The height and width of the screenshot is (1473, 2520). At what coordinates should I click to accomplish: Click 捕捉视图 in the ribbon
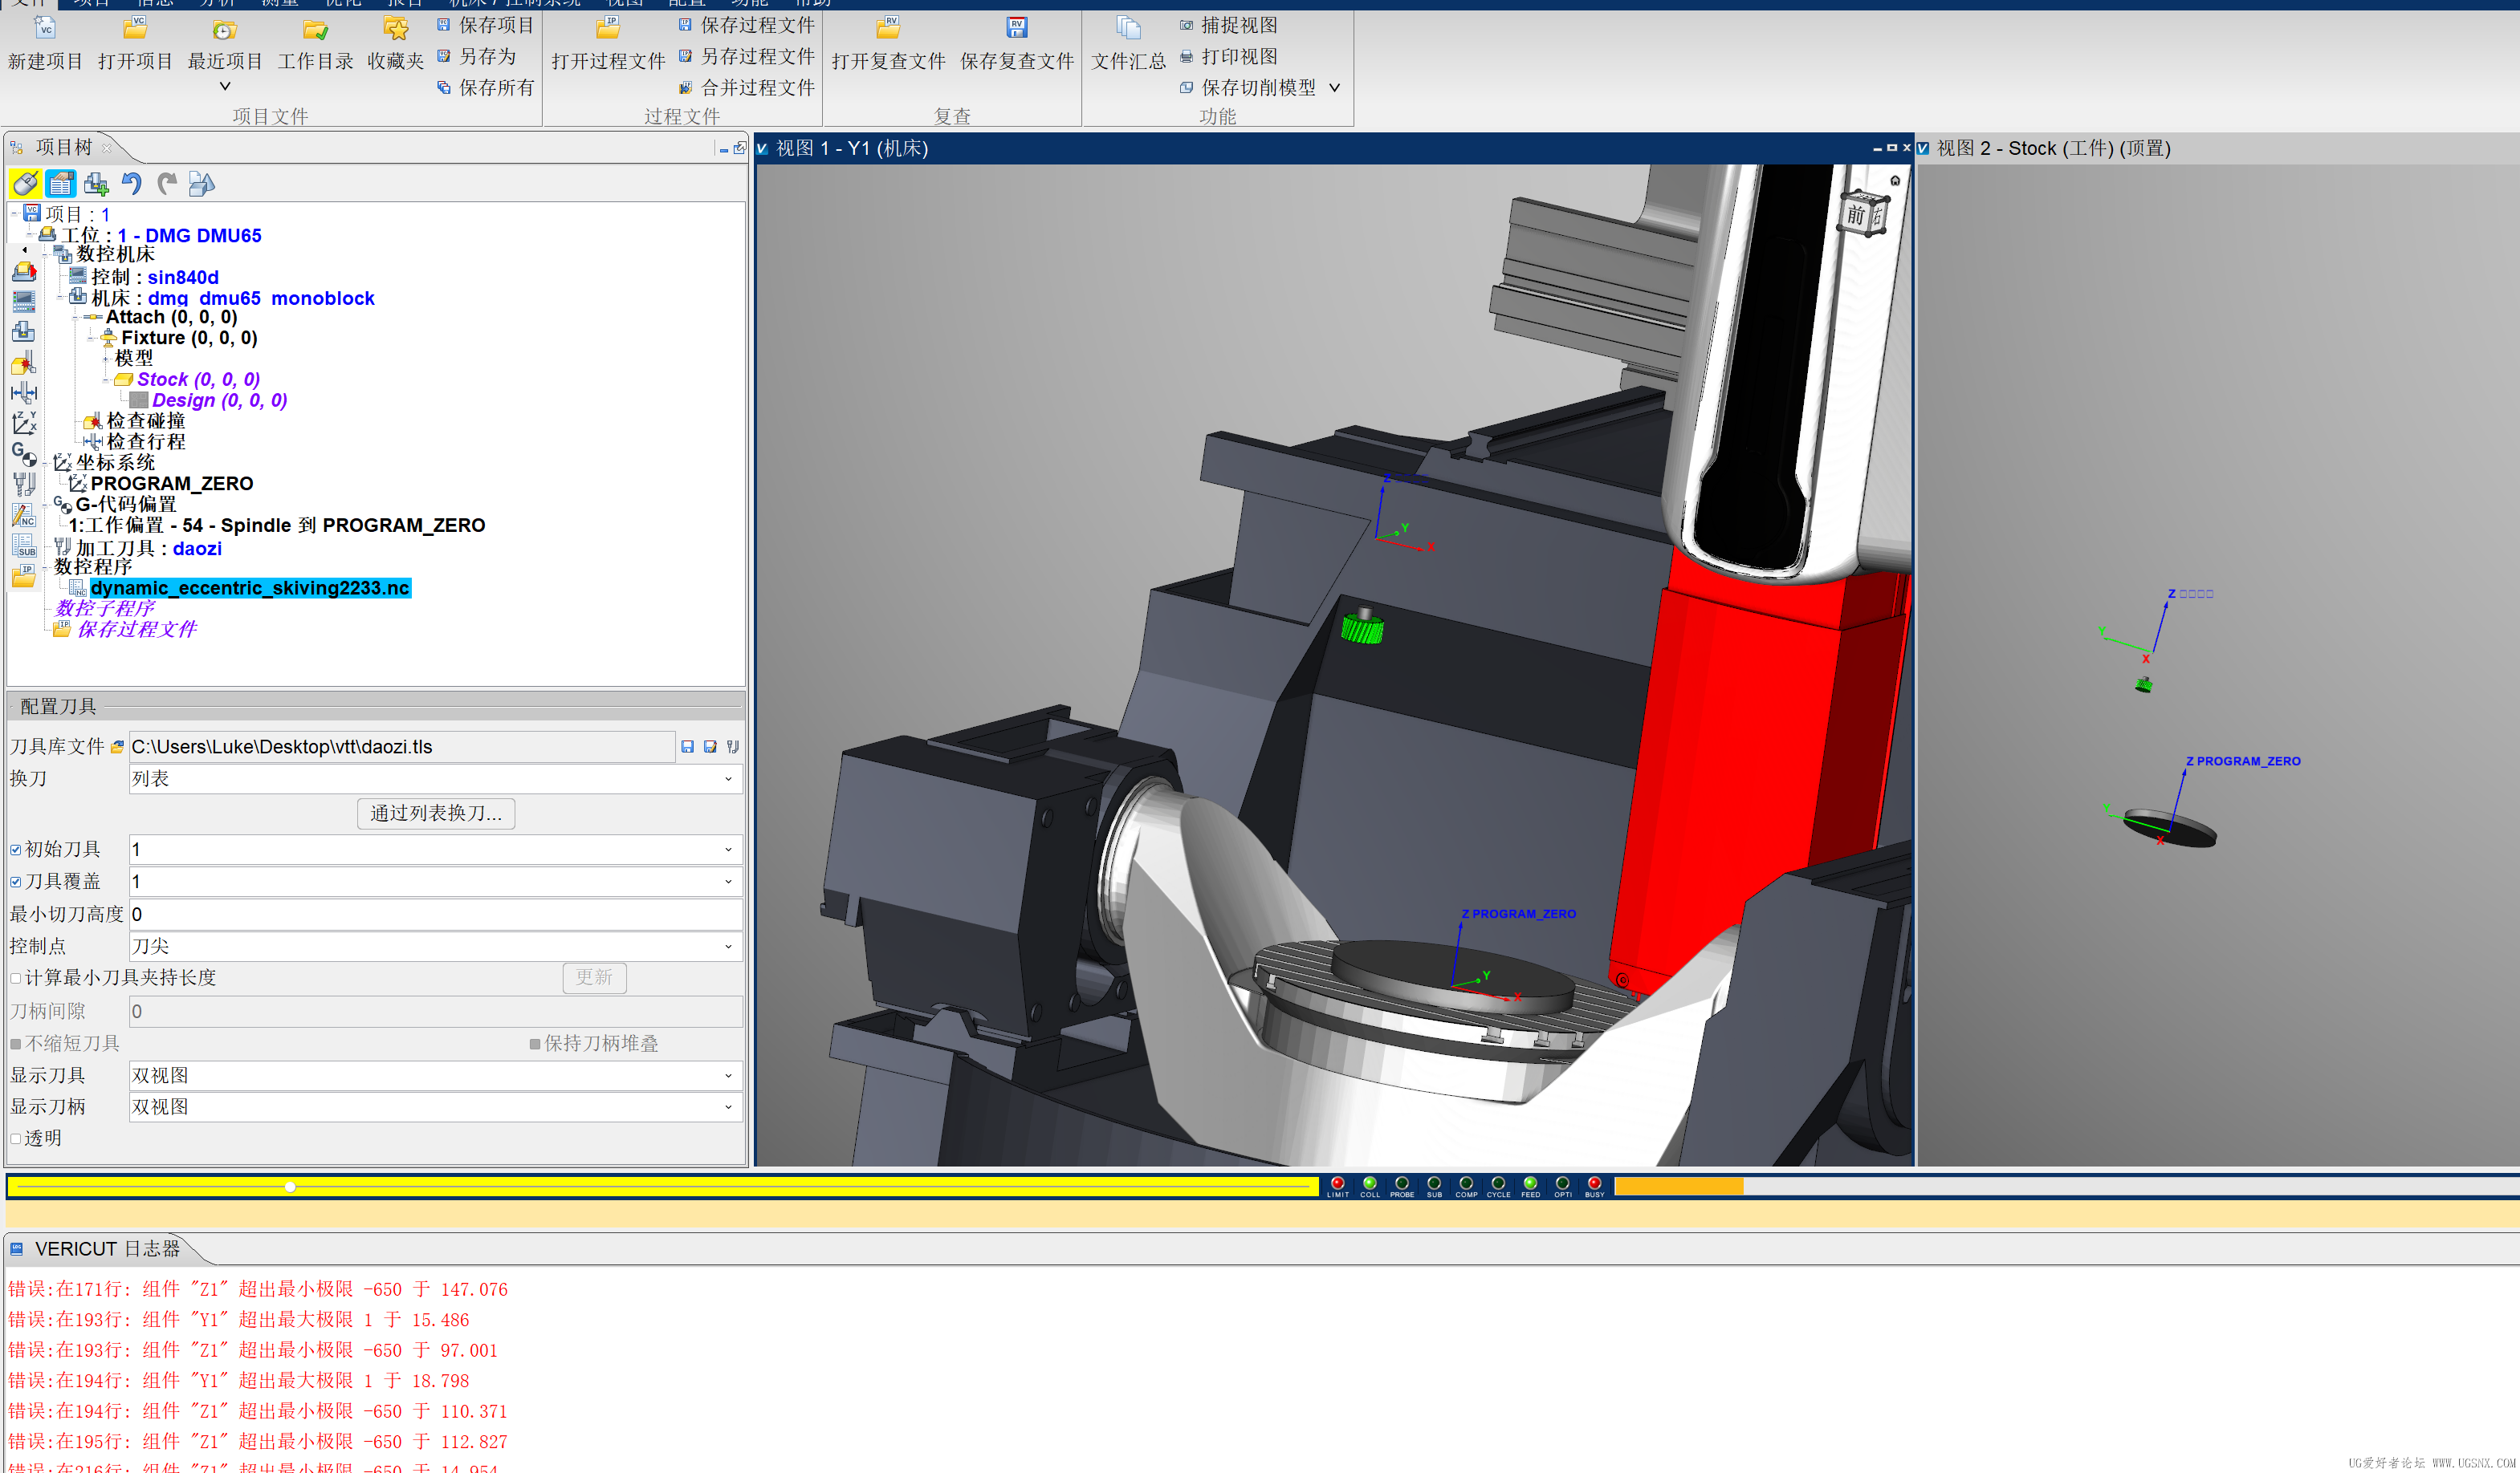[x=1229, y=25]
